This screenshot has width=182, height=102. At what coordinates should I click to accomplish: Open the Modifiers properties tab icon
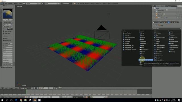(x=169, y=22)
